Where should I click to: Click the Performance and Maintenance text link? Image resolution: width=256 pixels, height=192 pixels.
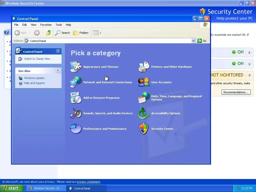click(105, 129)
